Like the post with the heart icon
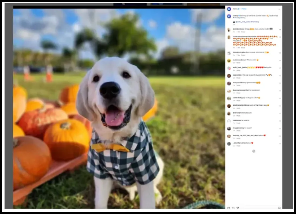 click(228, 208)
